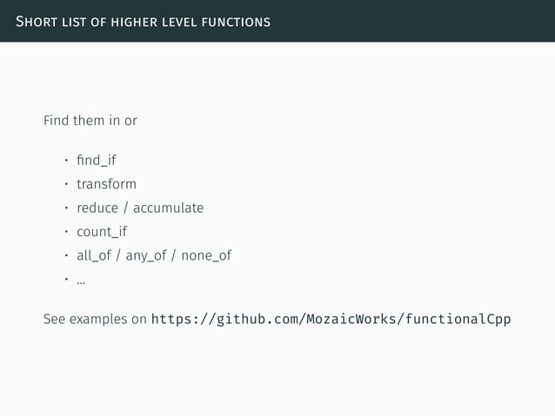555x416 pixels.
Task: Click the bullet dot before 'transform'
Action: point(66,184)
